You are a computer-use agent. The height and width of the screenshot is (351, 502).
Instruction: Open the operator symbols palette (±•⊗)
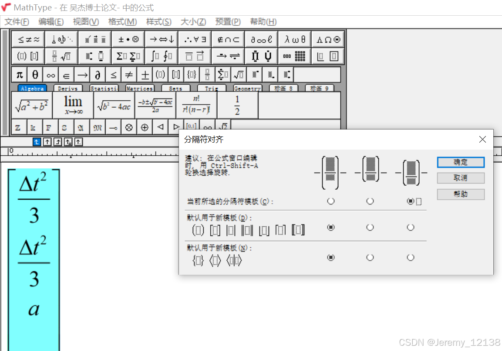(x=128, y=39)
